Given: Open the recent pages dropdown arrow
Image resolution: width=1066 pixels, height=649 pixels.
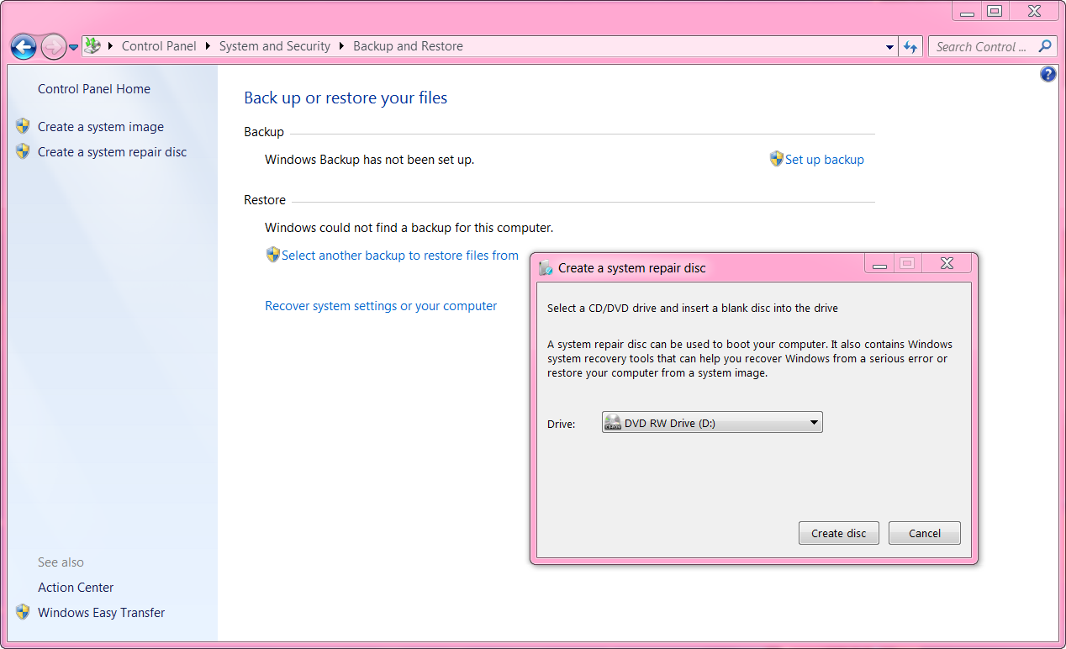Looking at the screenshot, I should [x=74, y=47].
